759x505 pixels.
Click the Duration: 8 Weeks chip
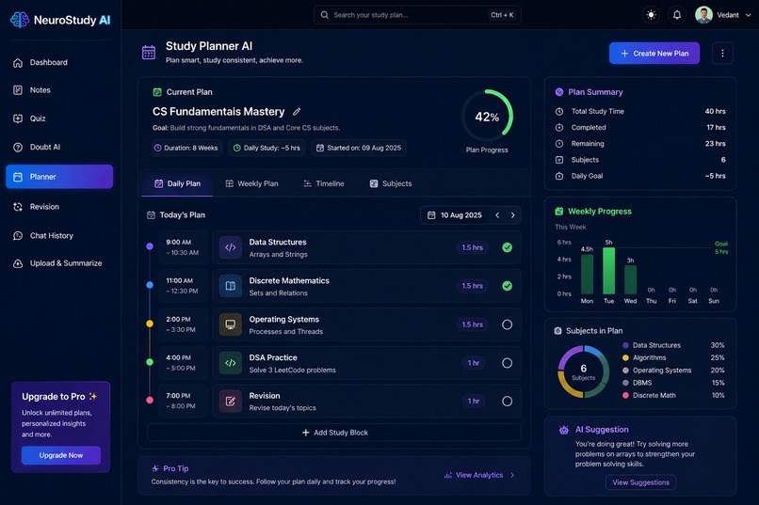(x=186, y=148)
